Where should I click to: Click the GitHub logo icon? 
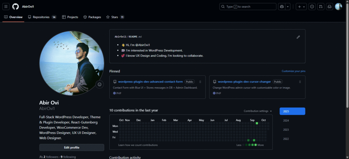click(15, 6)
